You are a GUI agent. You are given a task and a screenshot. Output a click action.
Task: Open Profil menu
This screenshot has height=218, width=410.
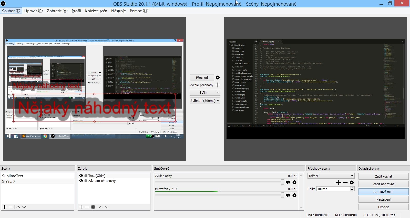[76, 11]
